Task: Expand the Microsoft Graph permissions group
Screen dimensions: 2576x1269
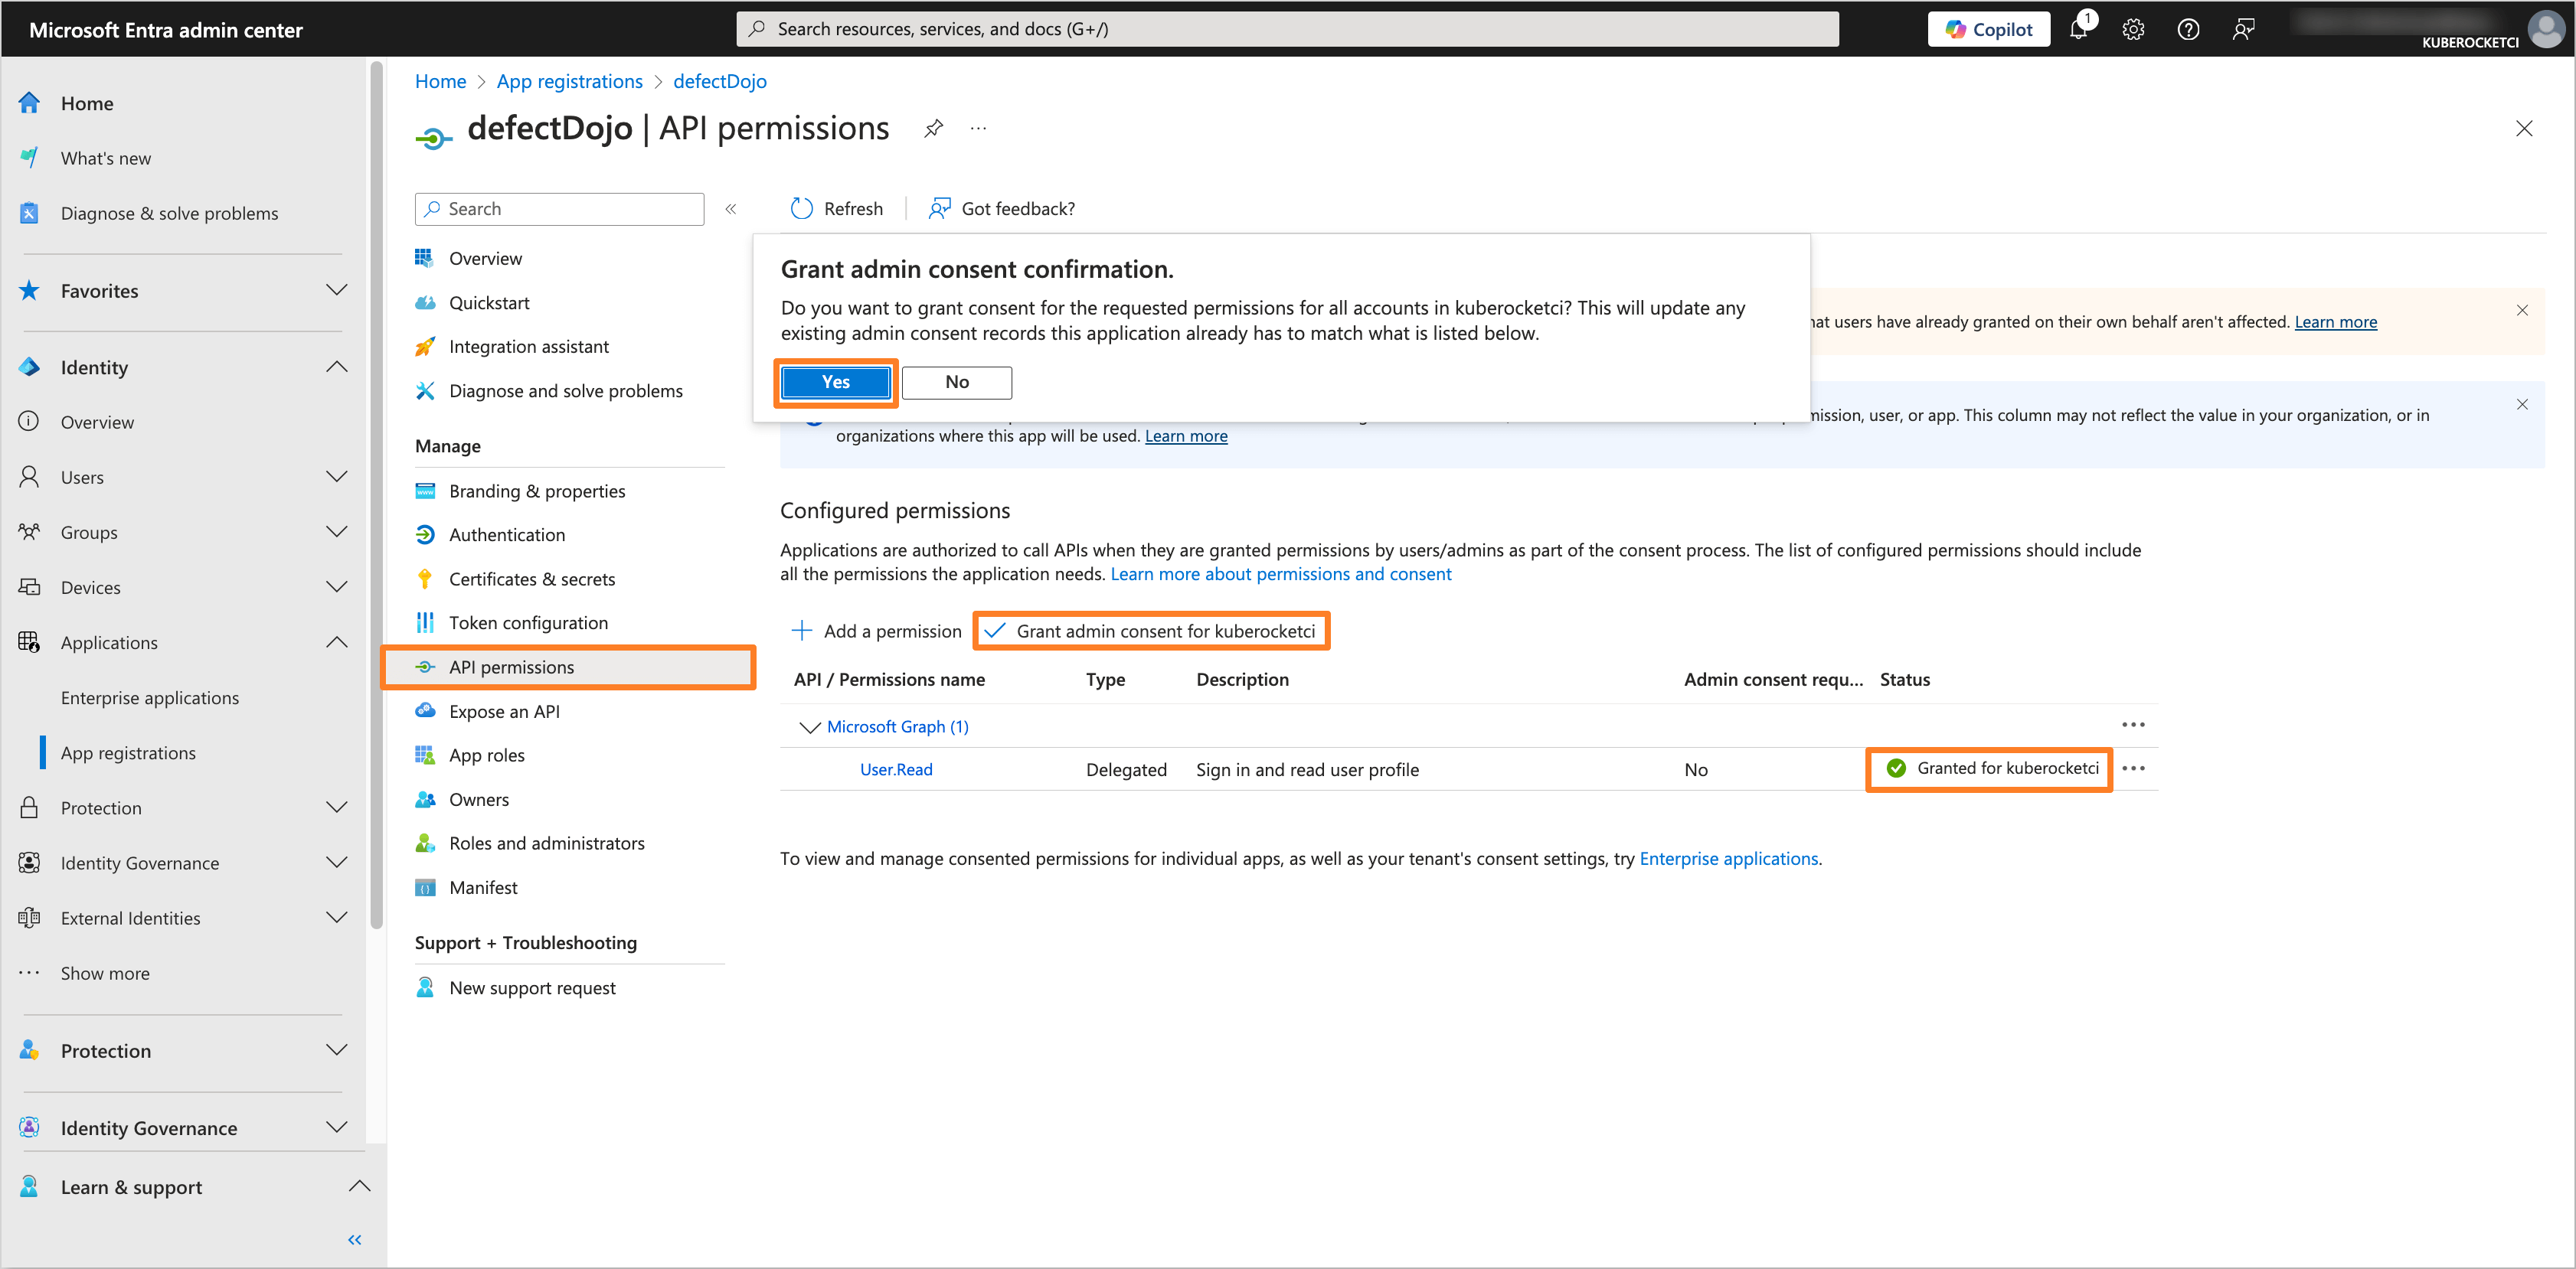Action: click(805, 726)
